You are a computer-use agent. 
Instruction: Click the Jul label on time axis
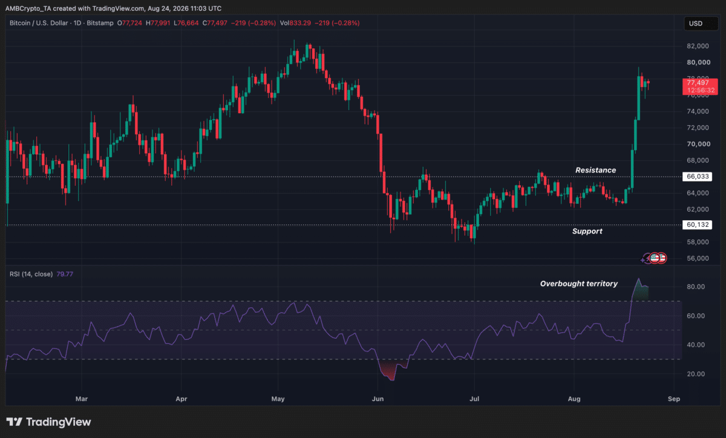tap(475, 399)
